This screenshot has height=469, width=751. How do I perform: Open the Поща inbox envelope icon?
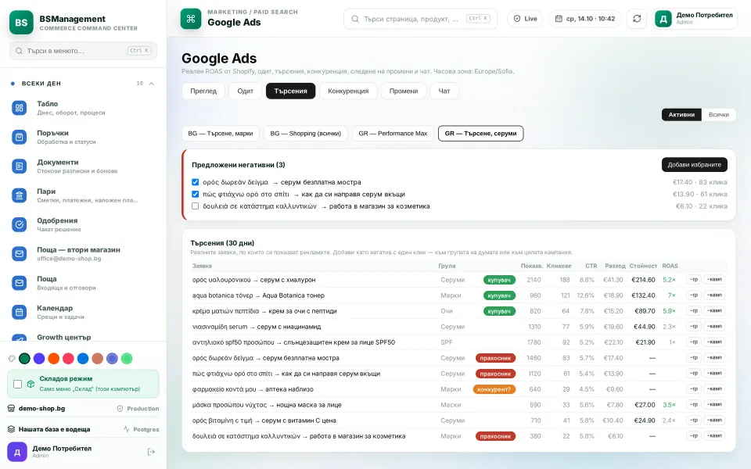click(x=19, y=283)
